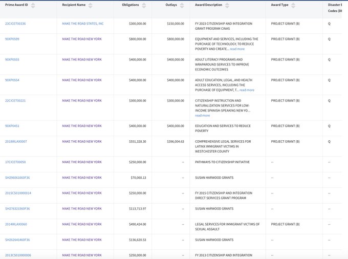Open Make The Road New York in 17CICET00050 row

click(82, 162)
